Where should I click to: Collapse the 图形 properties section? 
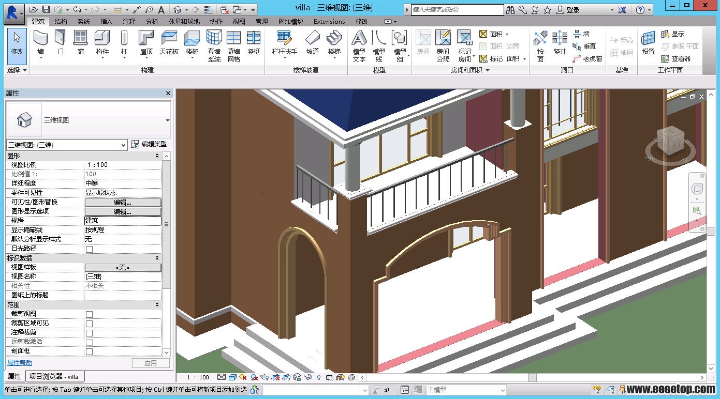pyautogui.click(x=157, y=156)
